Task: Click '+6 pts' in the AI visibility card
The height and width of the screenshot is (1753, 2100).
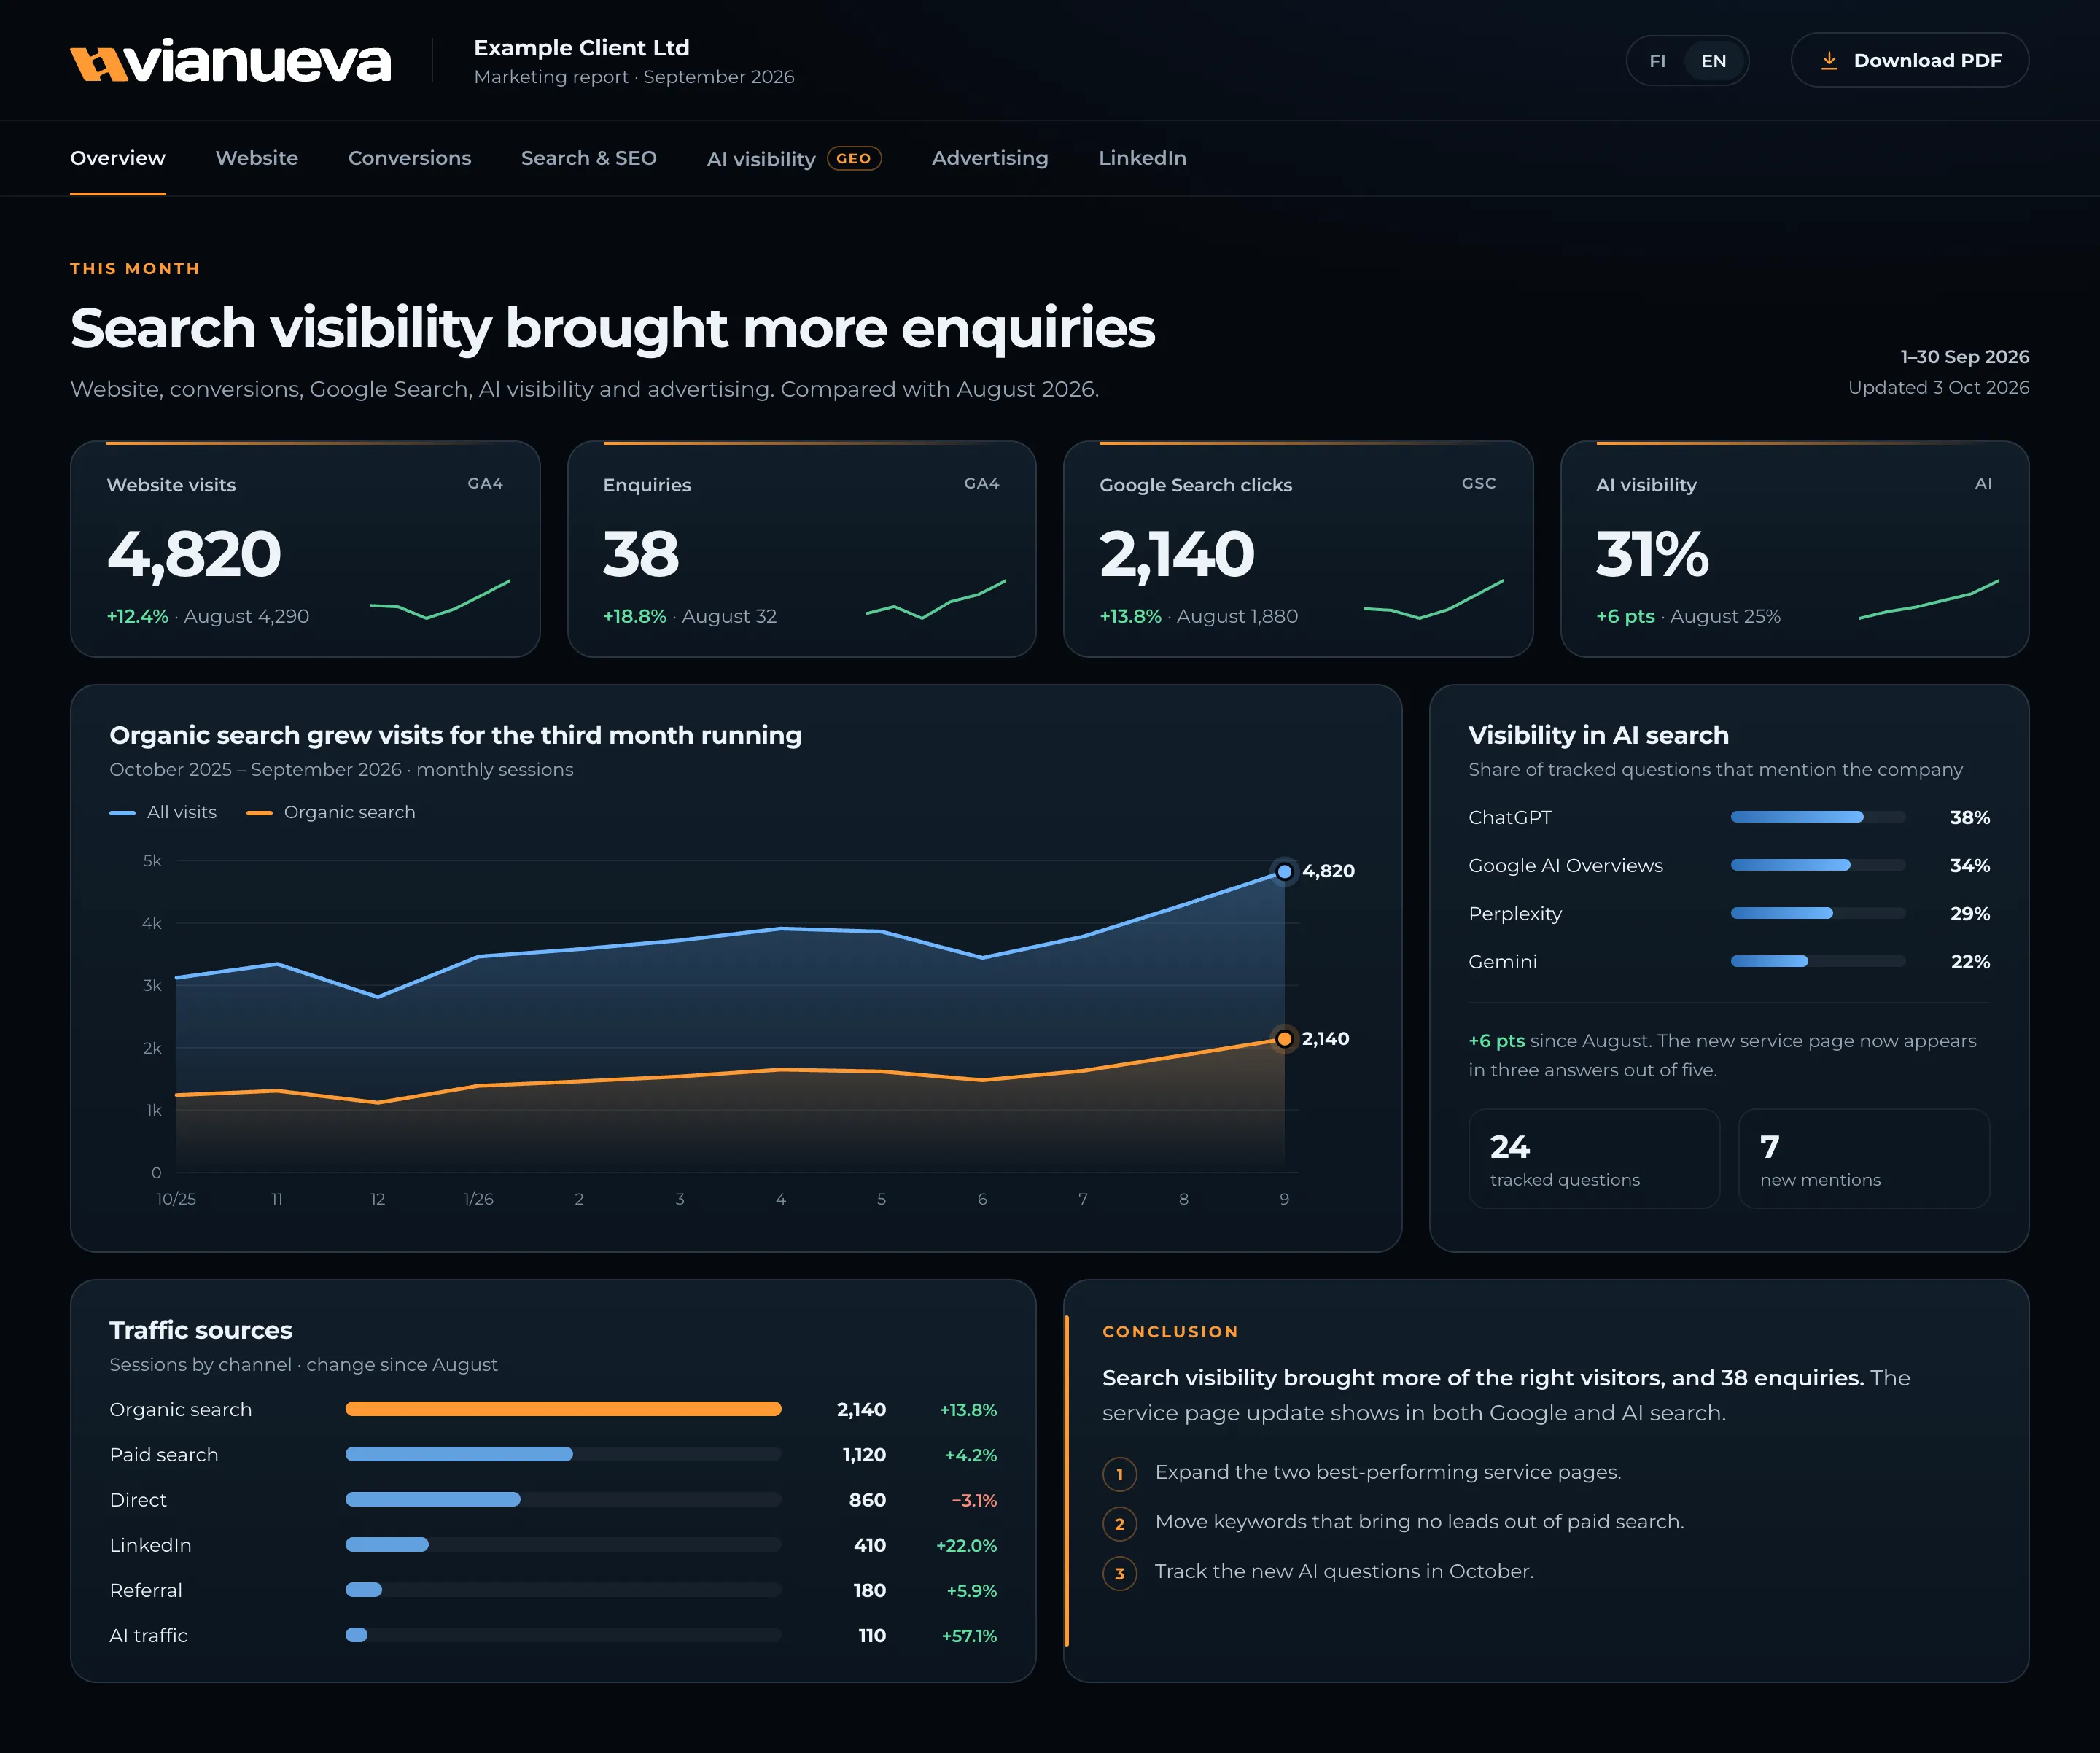Action: 1625,616
